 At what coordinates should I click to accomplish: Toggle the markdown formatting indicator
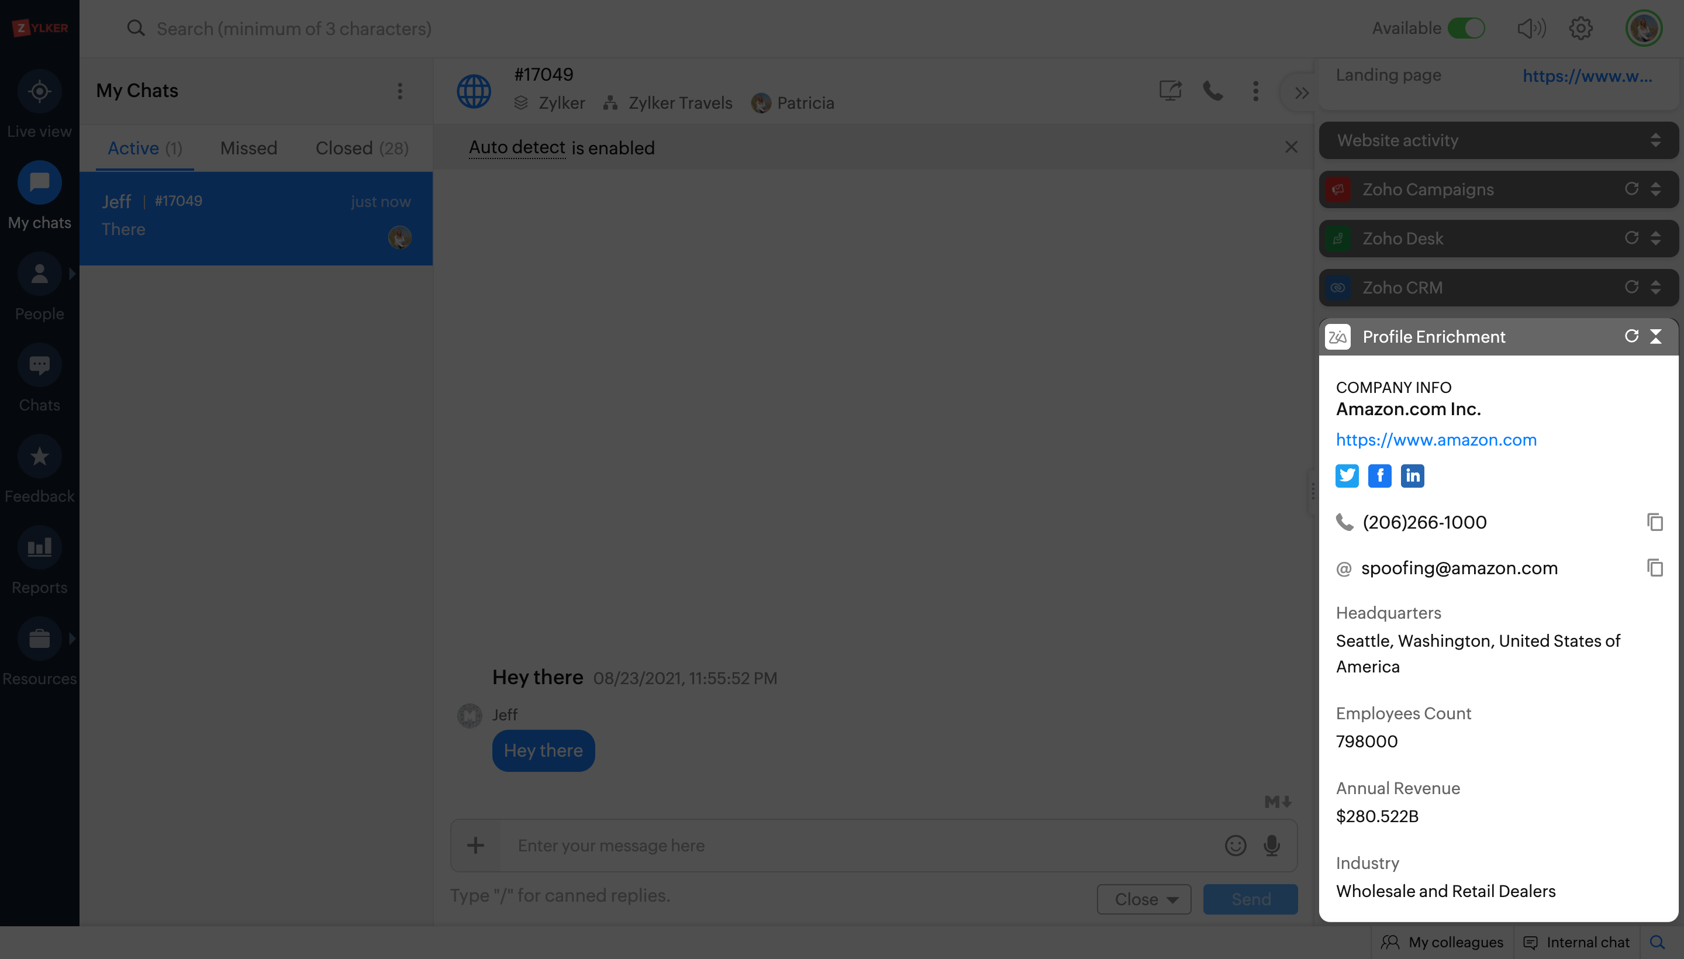[1278, 802]
